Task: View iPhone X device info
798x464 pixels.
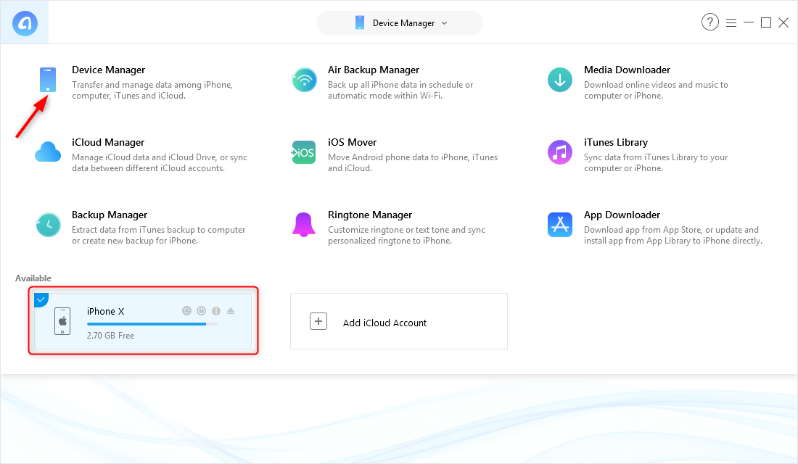Action: click(x=215, y=310)
